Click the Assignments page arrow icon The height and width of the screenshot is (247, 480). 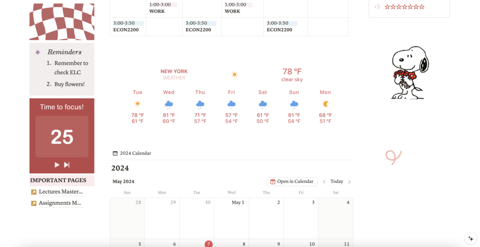34,203
